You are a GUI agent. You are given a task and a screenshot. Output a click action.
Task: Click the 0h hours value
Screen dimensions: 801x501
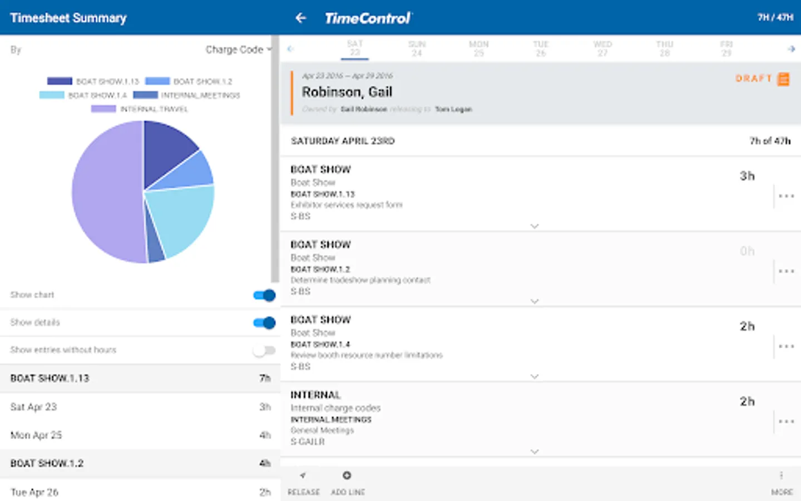[747, 252]
